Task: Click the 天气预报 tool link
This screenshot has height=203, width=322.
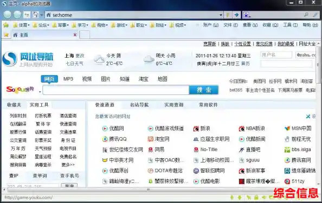Action: tap(43, 148)
